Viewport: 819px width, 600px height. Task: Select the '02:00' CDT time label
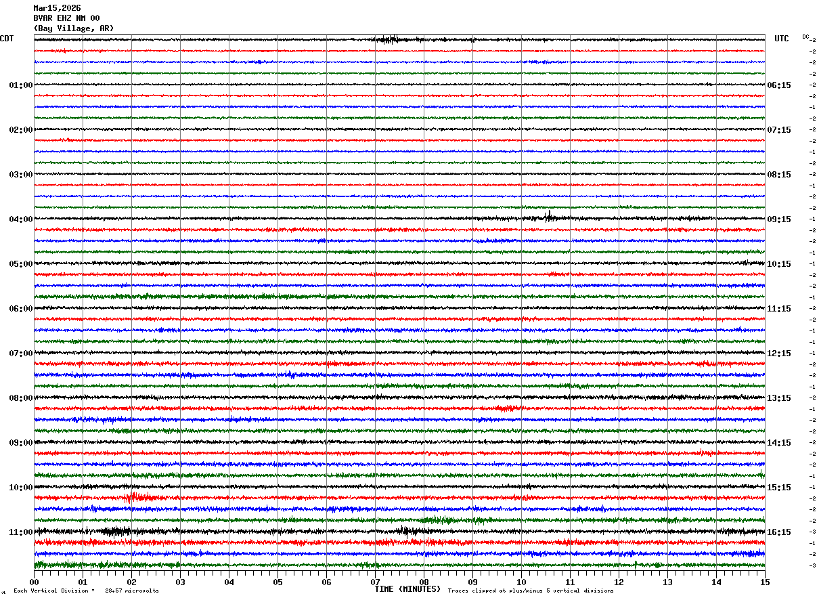coord(21,130)
